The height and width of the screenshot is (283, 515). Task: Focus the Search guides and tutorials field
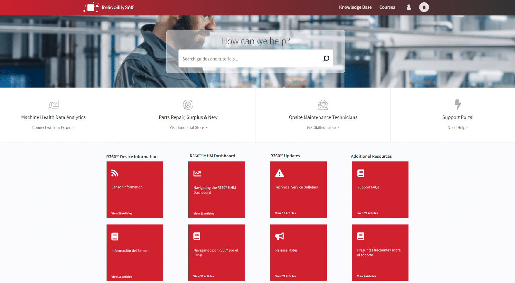[249, 59]
